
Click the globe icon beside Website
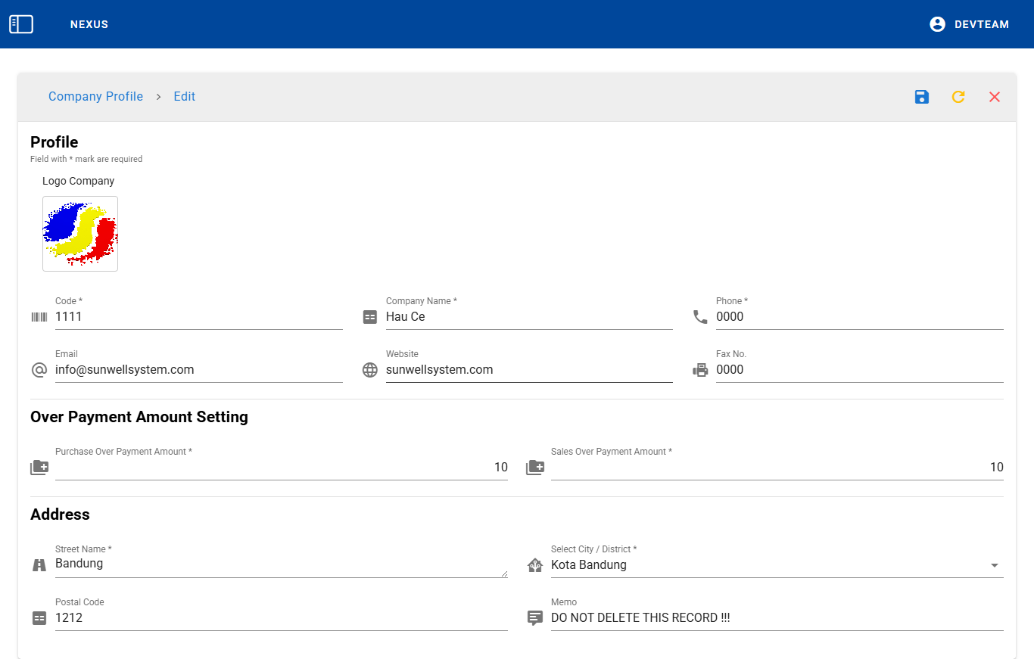[x=369, y=370]
